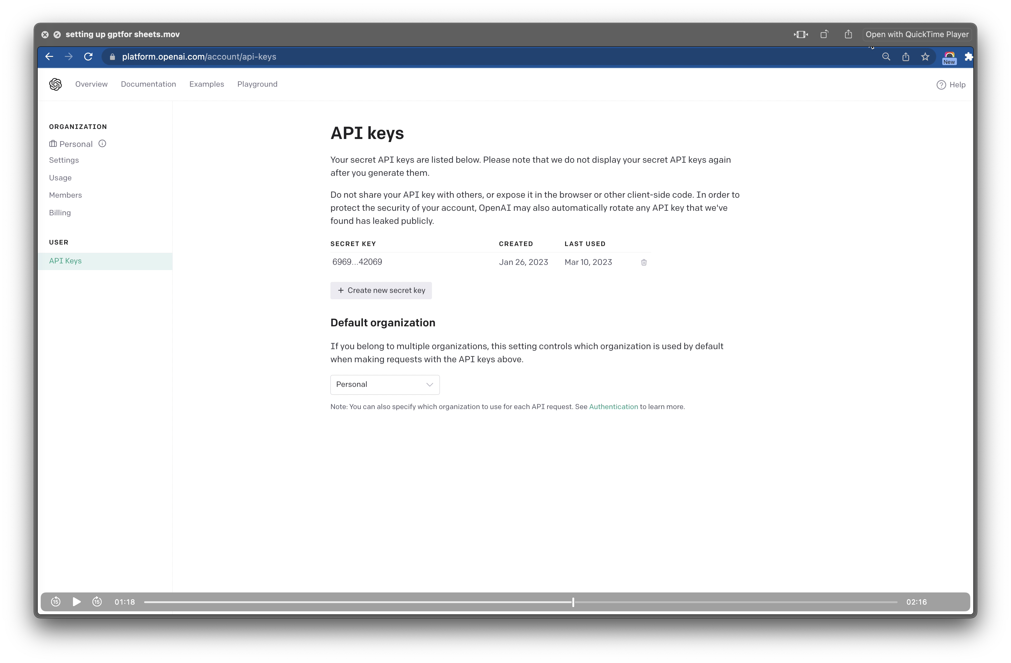Skip back 15 seconds in video
Screen dimensions: 1011x663
click(x=56, y=602)
